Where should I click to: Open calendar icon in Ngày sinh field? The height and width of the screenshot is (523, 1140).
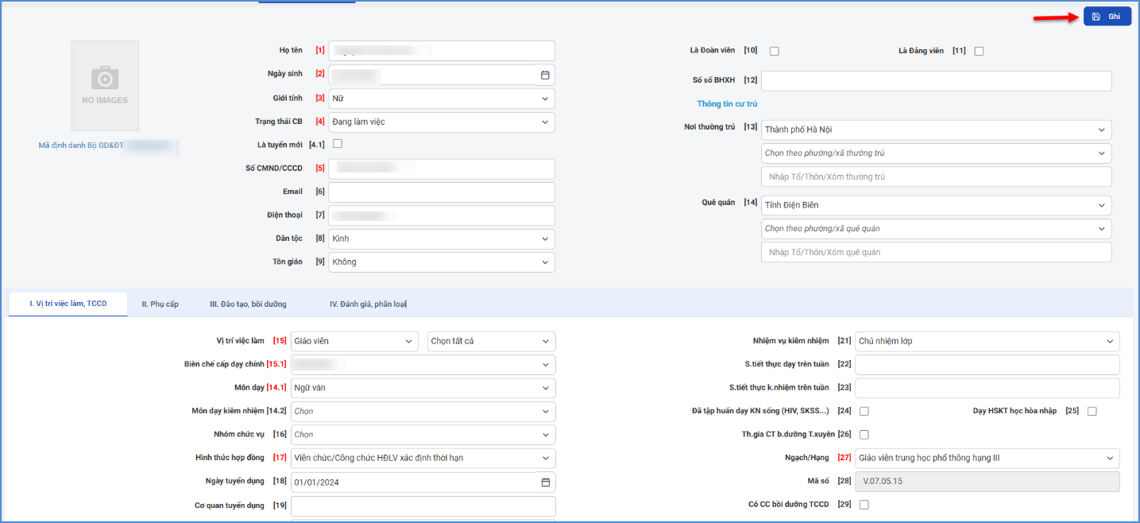point(545,75)
